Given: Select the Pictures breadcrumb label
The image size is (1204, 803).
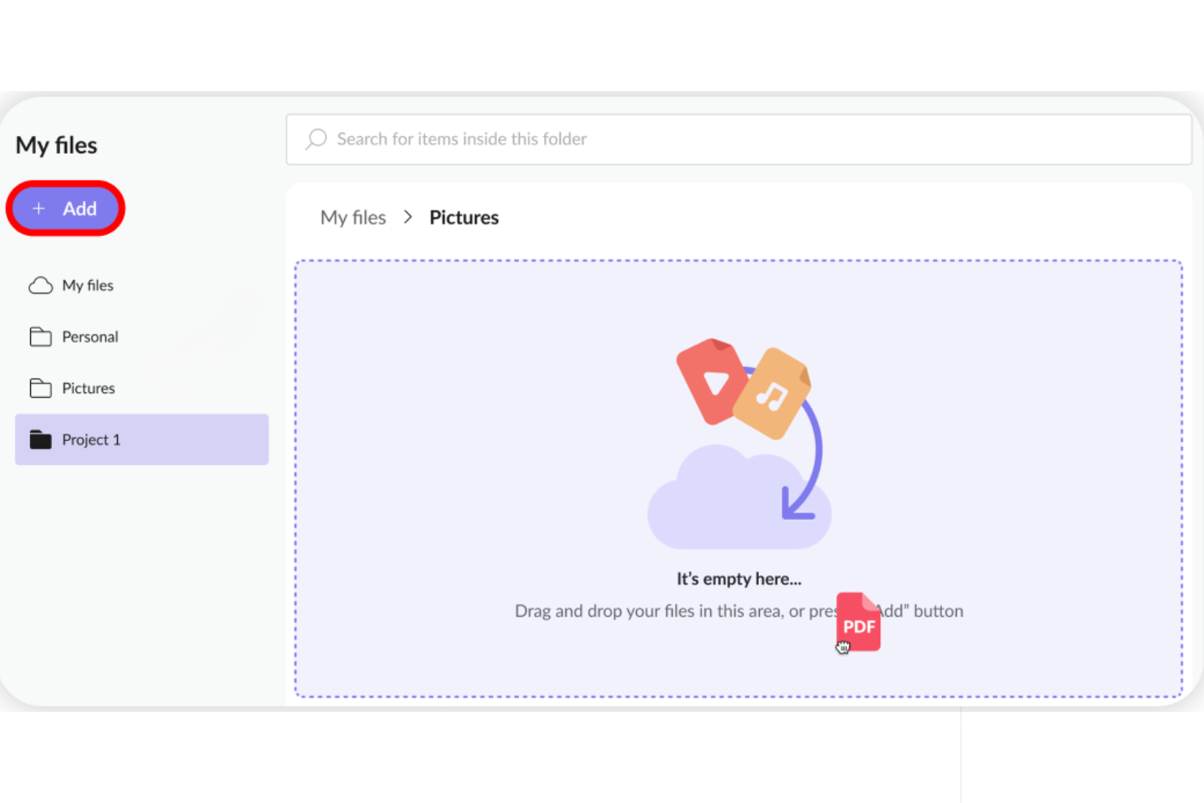Looking at the screenshot, I should point(464,217).
